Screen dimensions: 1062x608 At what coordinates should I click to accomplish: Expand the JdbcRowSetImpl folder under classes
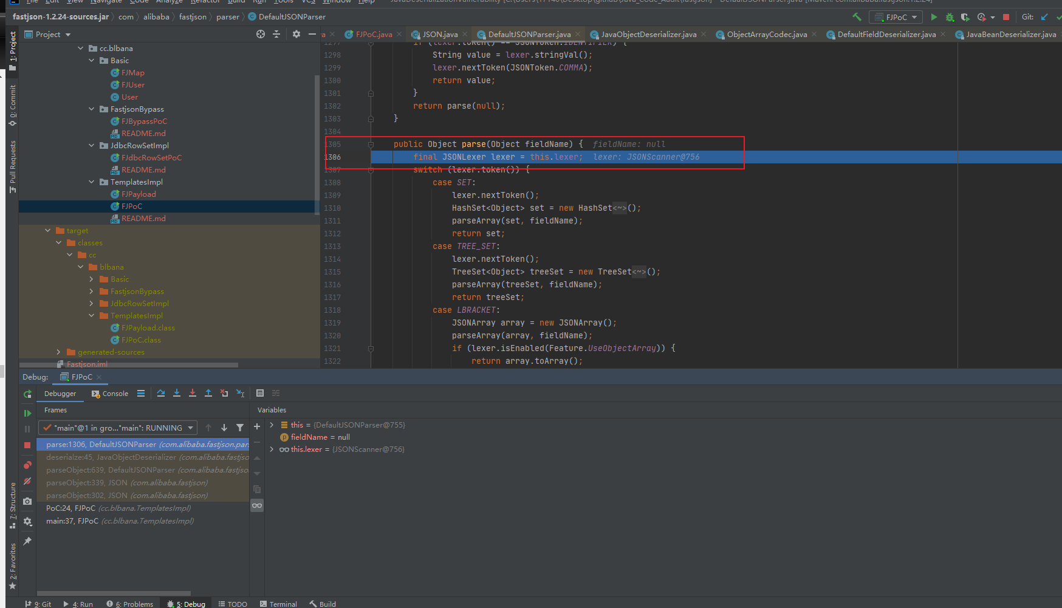pos(92,303)
